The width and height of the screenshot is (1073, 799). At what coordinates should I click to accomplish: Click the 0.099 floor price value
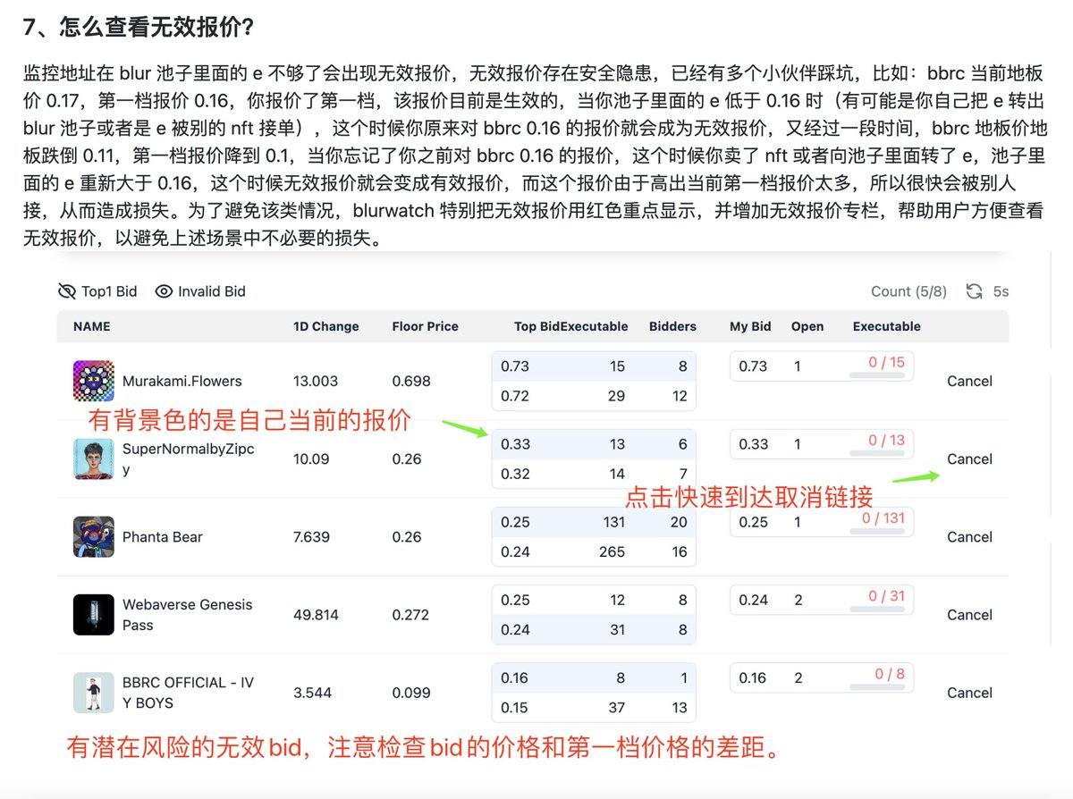point(411,693)
